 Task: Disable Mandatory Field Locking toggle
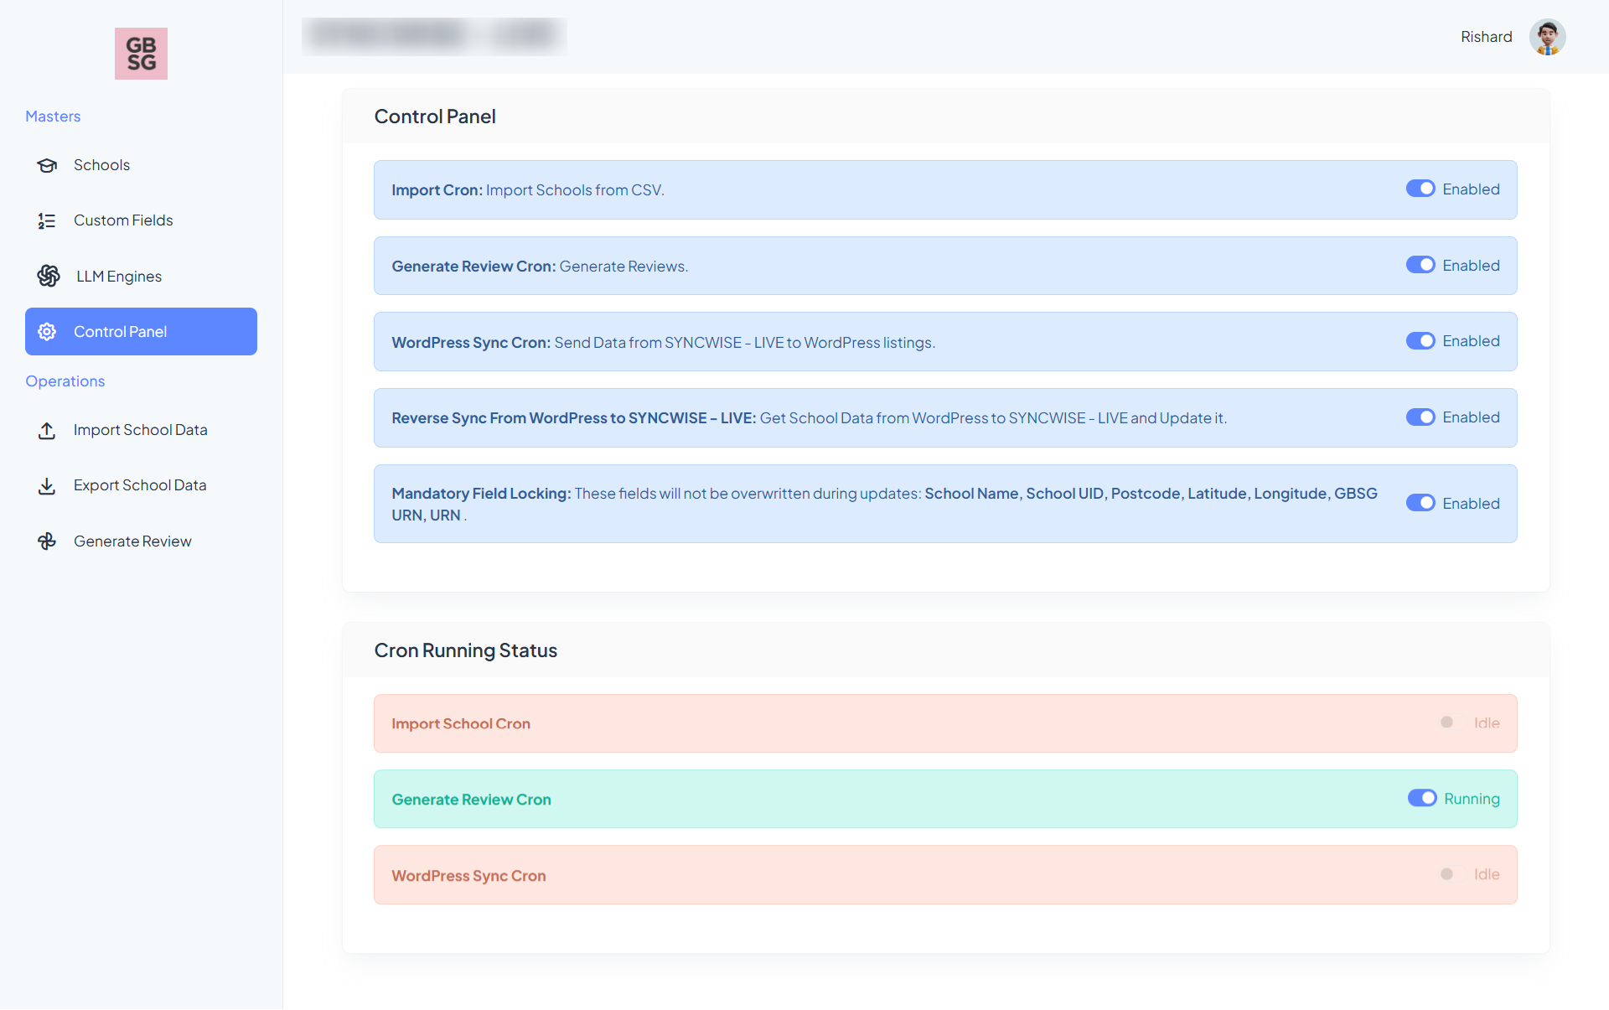tap(1420, 503)
